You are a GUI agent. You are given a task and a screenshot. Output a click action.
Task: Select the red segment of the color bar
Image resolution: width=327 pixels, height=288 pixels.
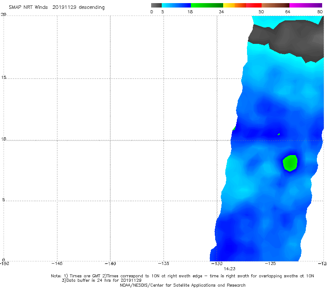(x=254, y=5)
